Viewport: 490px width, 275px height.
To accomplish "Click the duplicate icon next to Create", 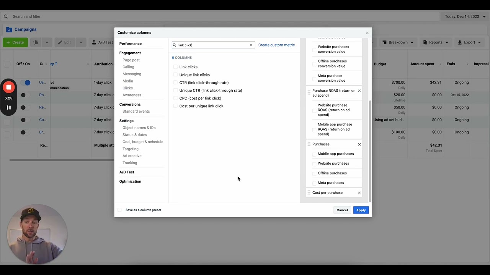I will [36, 42].
